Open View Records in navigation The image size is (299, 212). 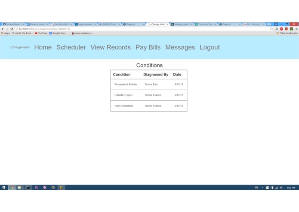[111, 47]
